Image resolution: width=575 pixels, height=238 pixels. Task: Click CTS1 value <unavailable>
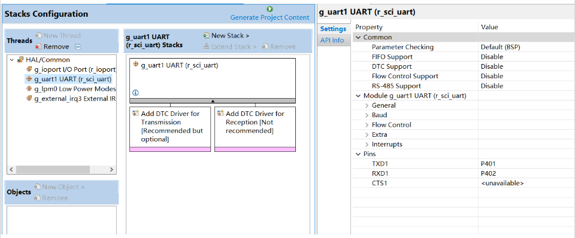point(502,183)
